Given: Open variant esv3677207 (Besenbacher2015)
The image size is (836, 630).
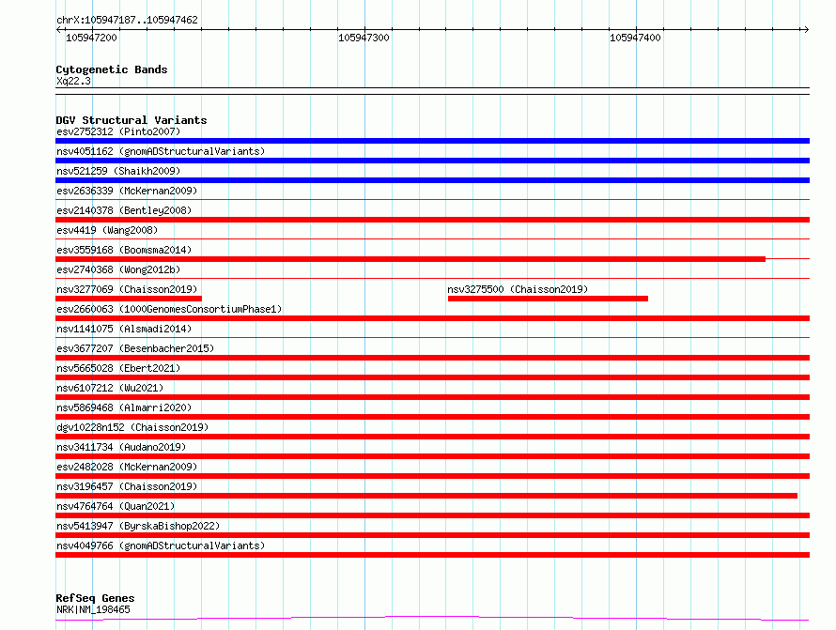Looking at the screenshot, I should click(x=135, y=348).
